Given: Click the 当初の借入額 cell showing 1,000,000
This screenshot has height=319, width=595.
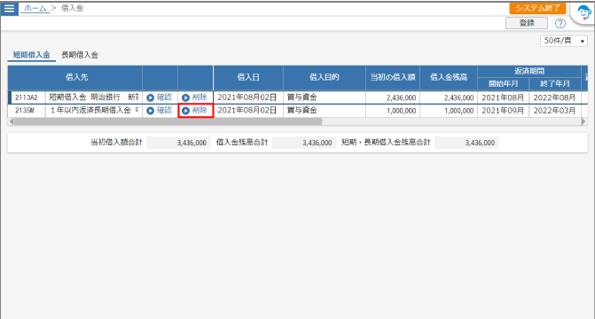Looking at the screenshot, I should point(393,111).
